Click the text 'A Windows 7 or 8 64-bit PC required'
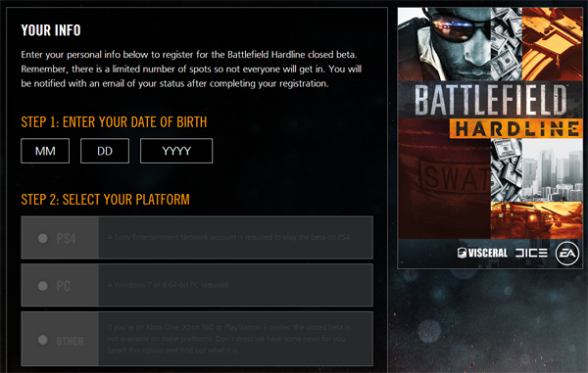 click(x=169, y=285)
